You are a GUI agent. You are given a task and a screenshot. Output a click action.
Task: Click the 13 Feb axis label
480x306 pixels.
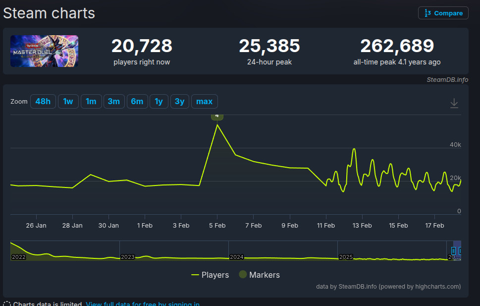362,225
